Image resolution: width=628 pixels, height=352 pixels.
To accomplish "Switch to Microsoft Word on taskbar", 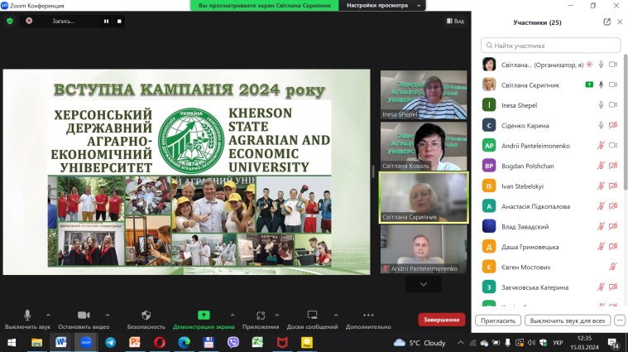I will click(x=61, y=342).
